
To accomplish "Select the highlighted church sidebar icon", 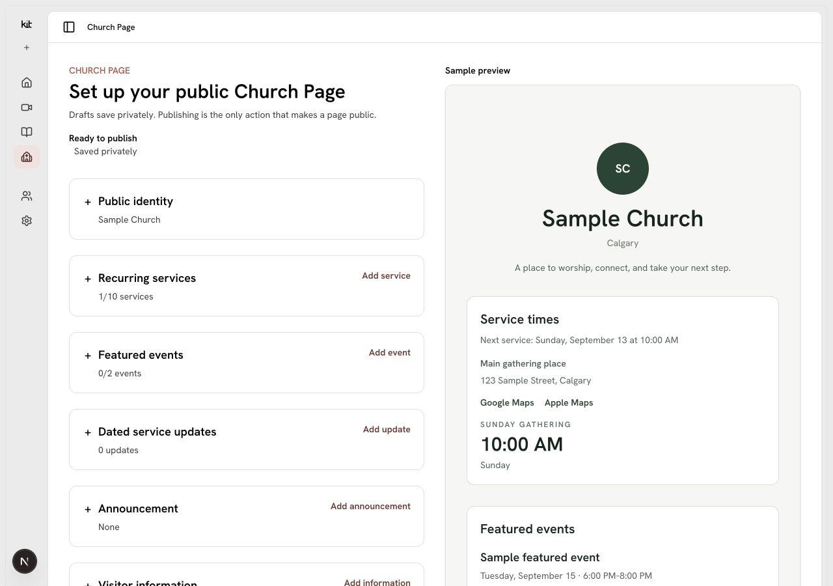I will (27, 157).
